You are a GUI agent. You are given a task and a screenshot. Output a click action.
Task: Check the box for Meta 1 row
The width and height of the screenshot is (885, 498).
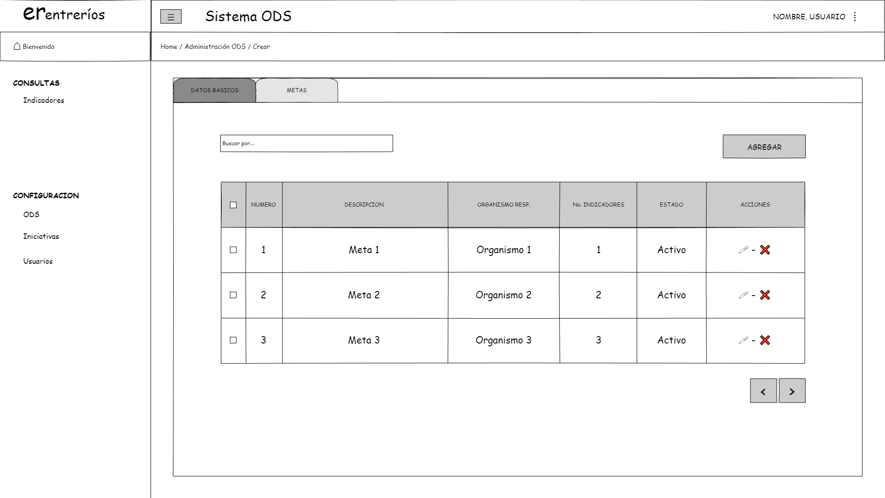[233, 250]
